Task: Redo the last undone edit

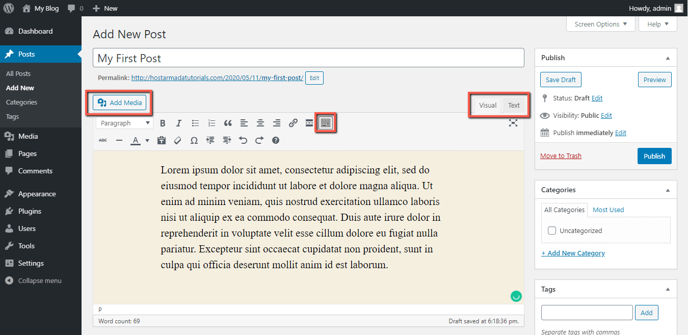Action: click(x=259, y=140)
